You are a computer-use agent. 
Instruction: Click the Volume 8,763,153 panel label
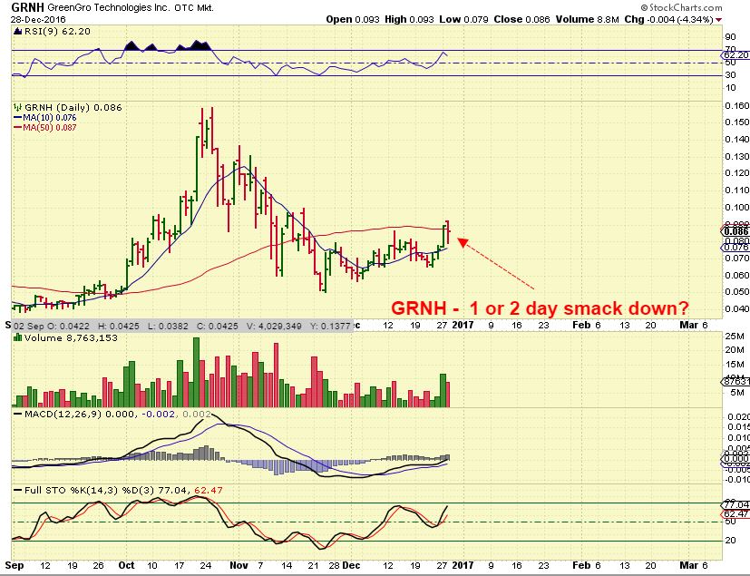(72, 338)
